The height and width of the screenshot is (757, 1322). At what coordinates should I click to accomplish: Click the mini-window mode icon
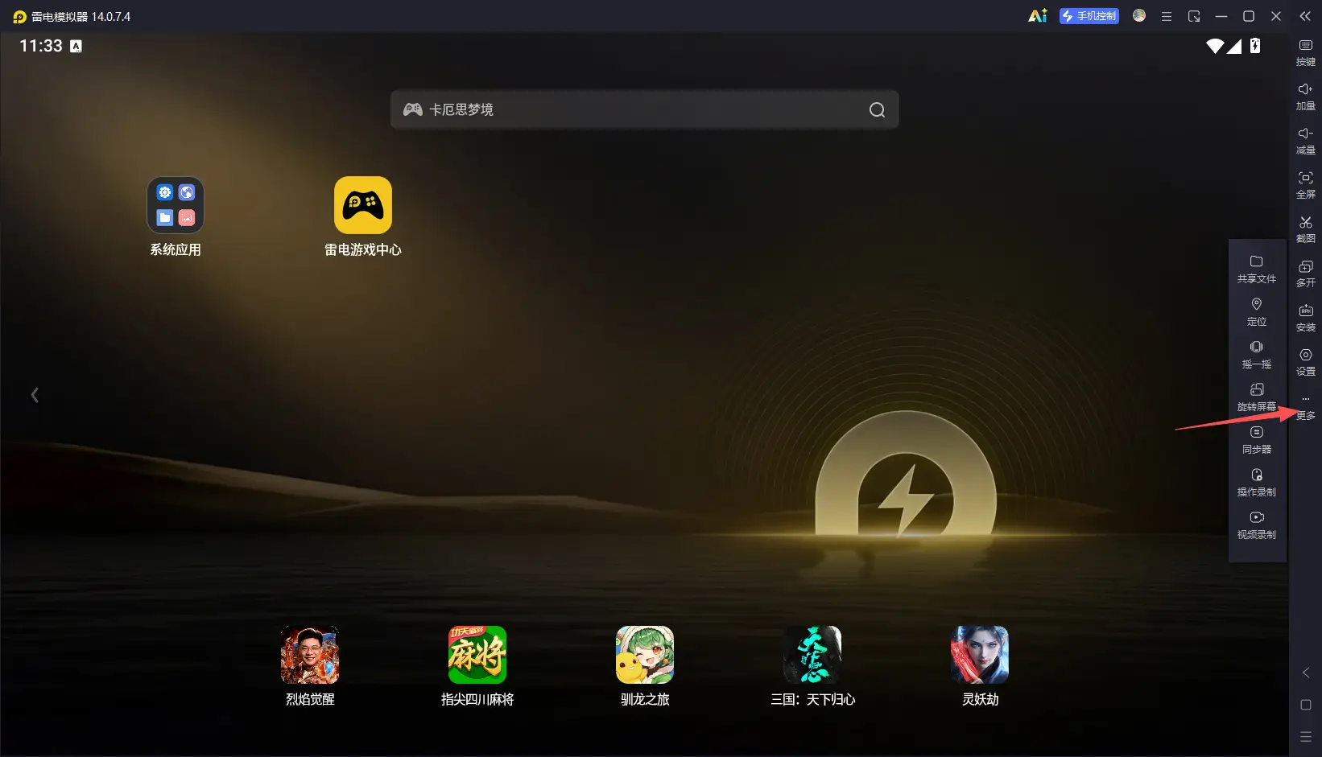pos(1194,16)
